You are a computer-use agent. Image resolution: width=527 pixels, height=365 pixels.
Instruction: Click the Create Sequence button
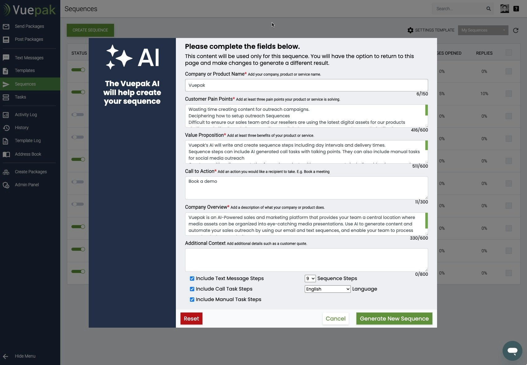(90, 30)
